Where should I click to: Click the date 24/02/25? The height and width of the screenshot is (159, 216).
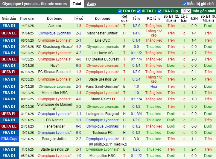(x=28, y=87)
